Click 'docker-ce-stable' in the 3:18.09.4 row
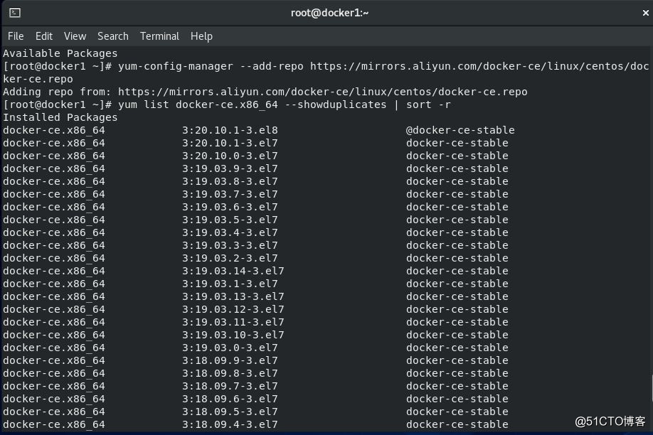This screenshot has width=653, height=435. (x=457, y=424)
